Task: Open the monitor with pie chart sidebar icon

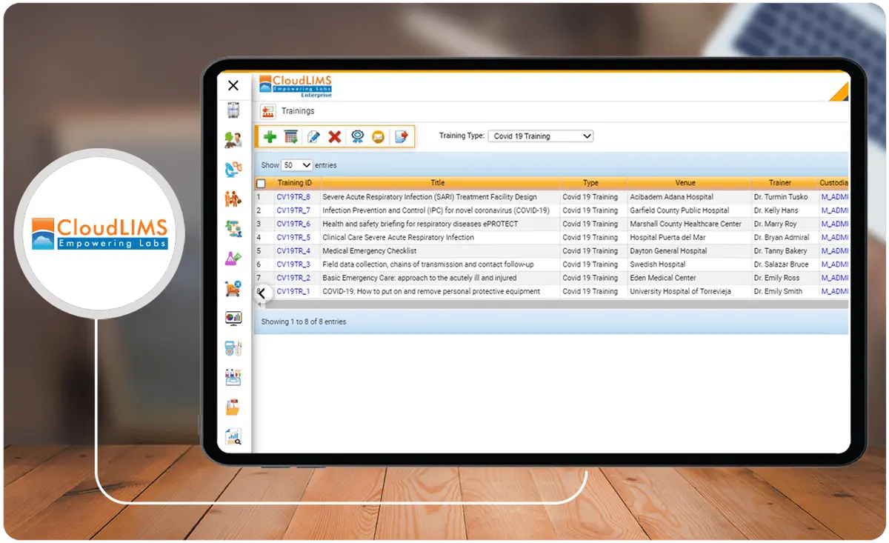Action: (233, 318)
